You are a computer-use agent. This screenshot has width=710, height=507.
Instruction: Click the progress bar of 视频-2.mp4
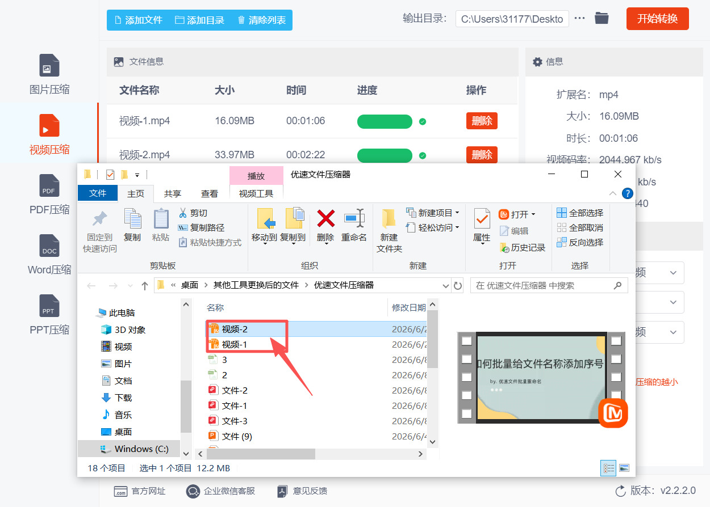pos(385,155)
